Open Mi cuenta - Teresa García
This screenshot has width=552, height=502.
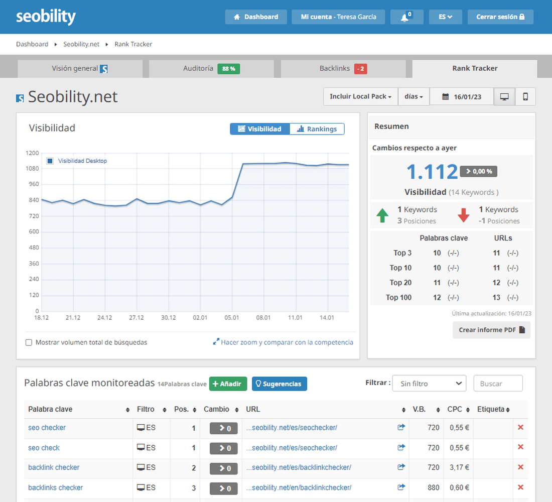pyautogui.click(x=338, y=17)
